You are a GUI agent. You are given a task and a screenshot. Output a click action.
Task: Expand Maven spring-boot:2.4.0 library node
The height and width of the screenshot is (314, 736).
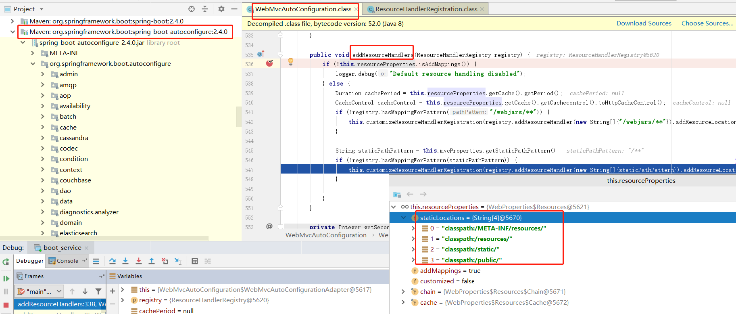pyautogui.click(x=13, y=21)
